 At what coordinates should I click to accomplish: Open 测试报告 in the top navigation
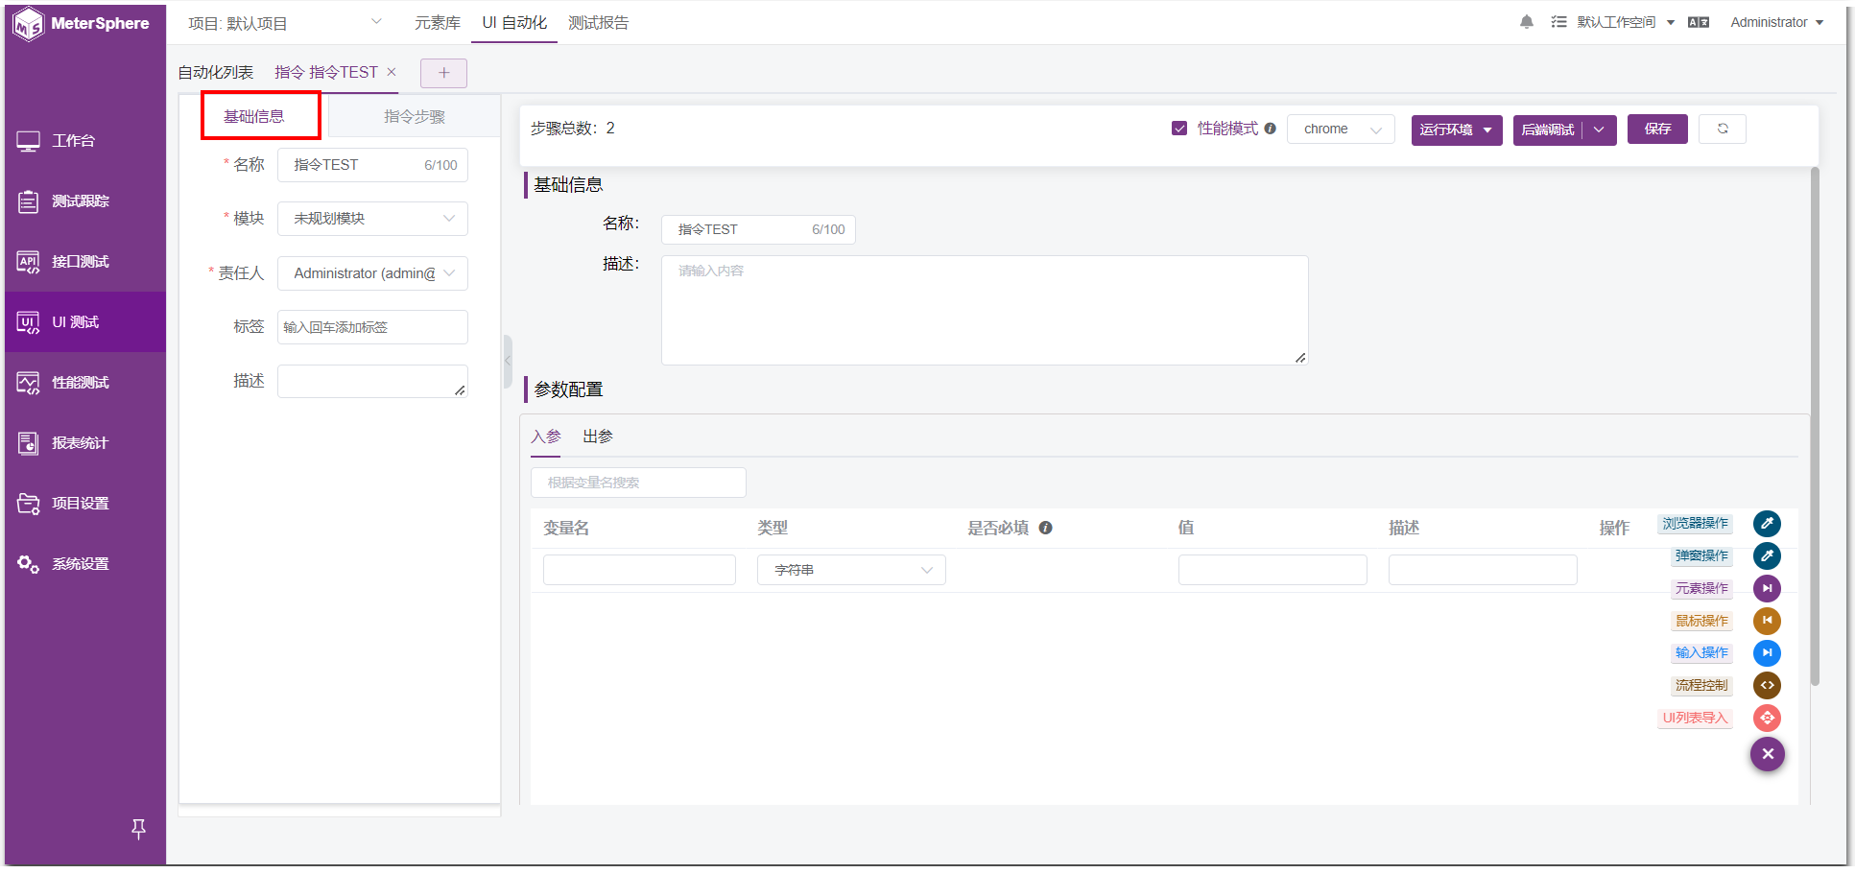pos(599,22)
